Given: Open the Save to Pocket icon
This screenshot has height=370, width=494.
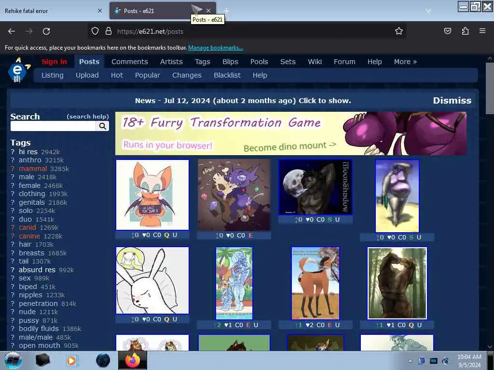Looking at the screenshot, I should [447, 31].
